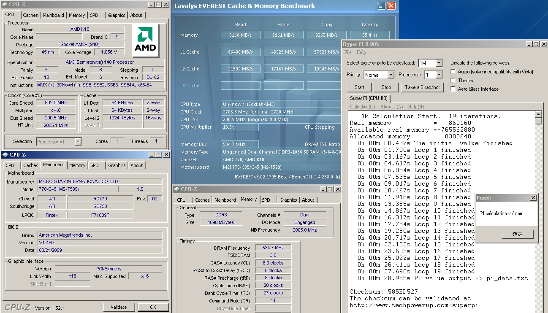Open SPD tab in CPU-Z Mainboard window
The image size is (548, 313).
click(95, 165)
